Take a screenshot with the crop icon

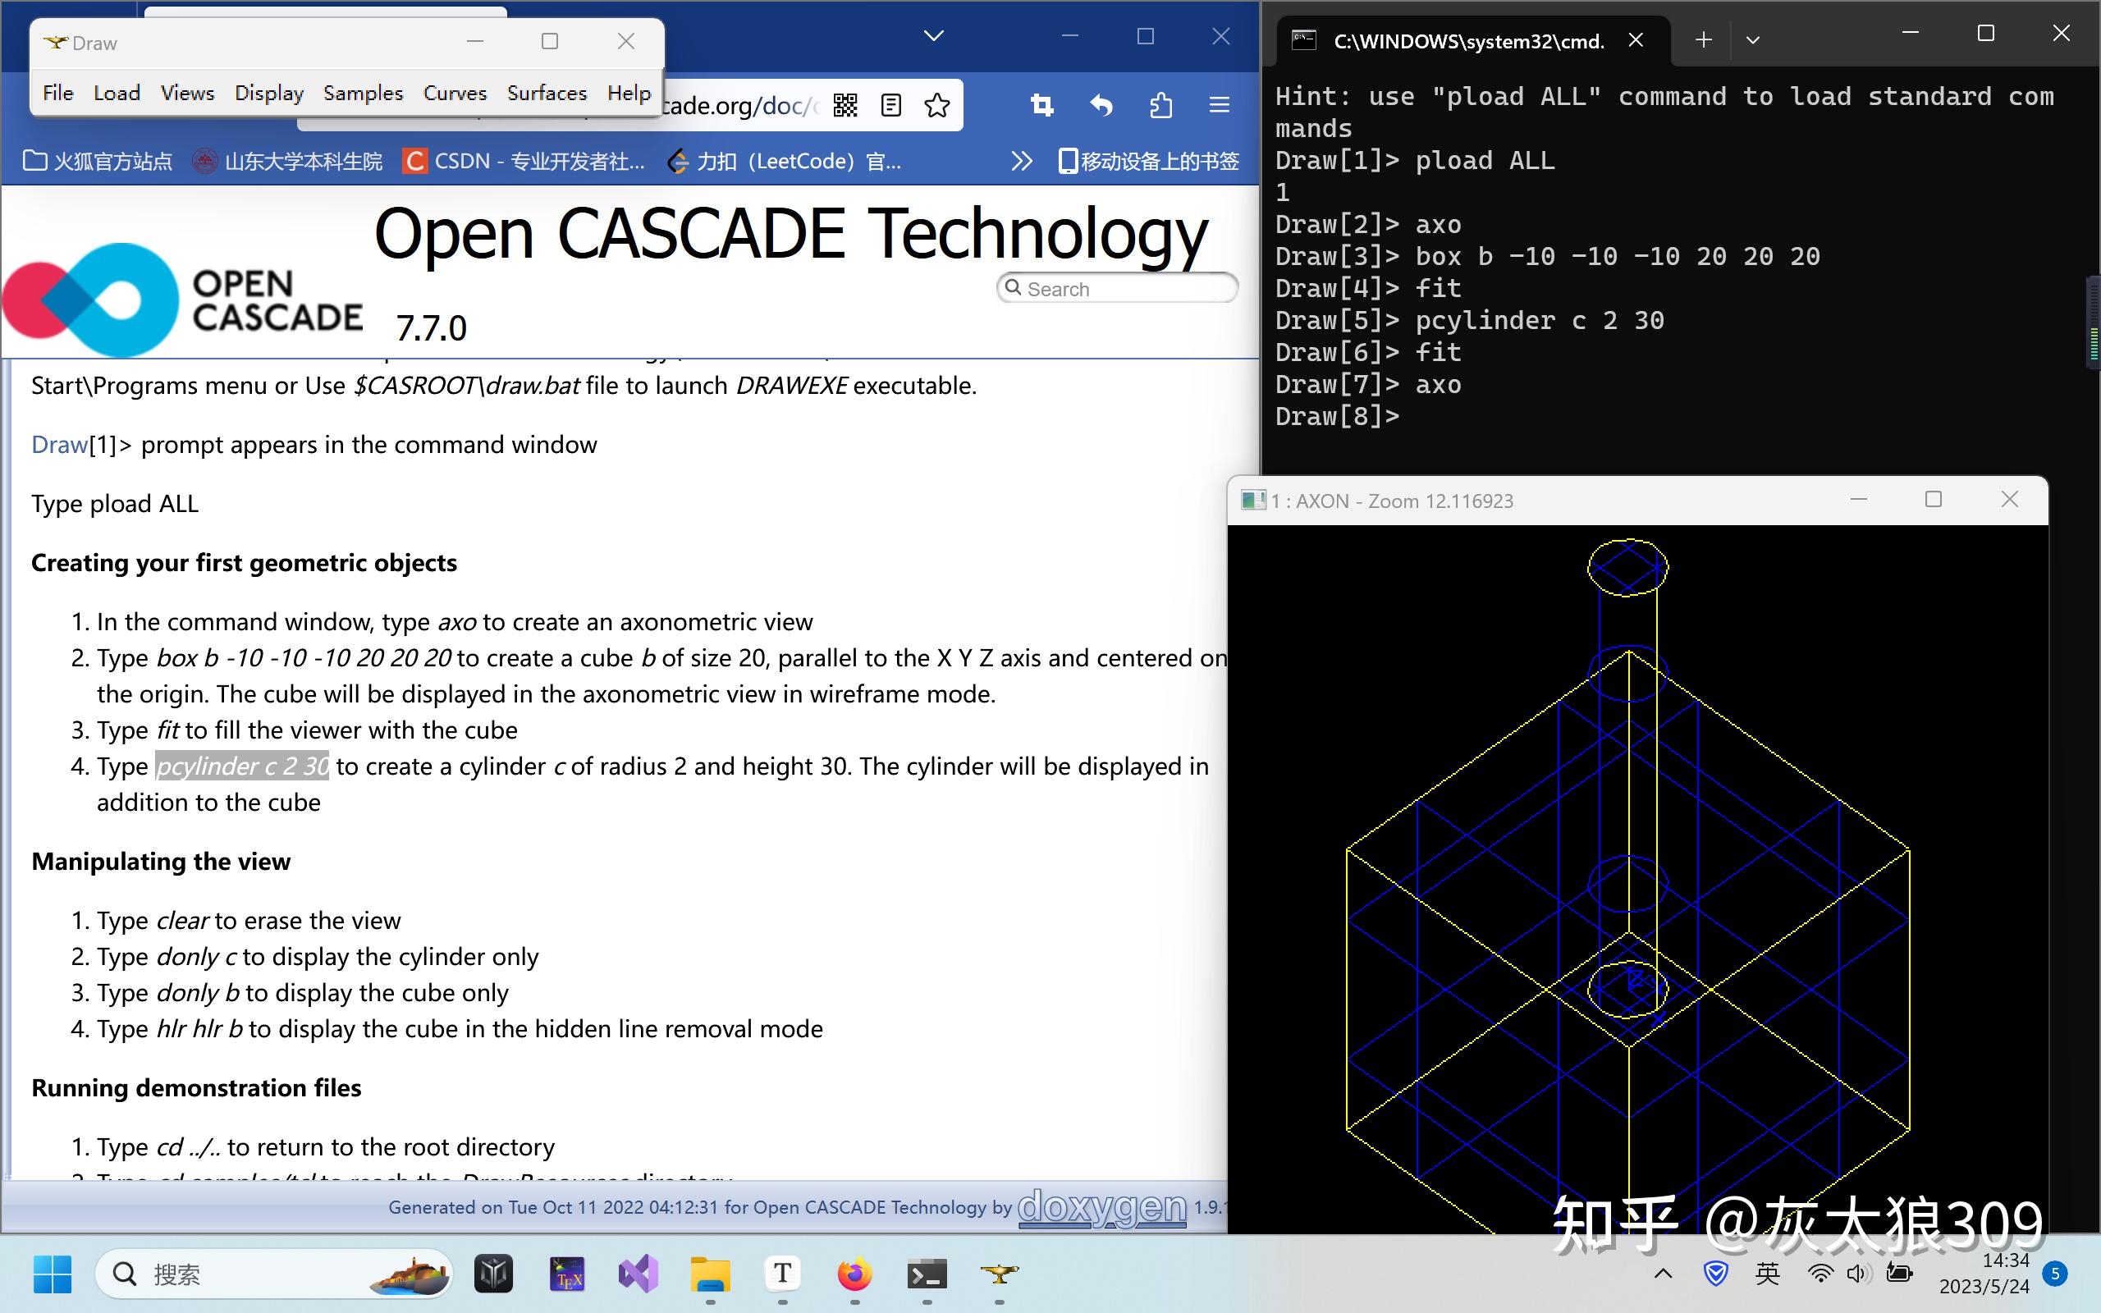(1041, 104)
